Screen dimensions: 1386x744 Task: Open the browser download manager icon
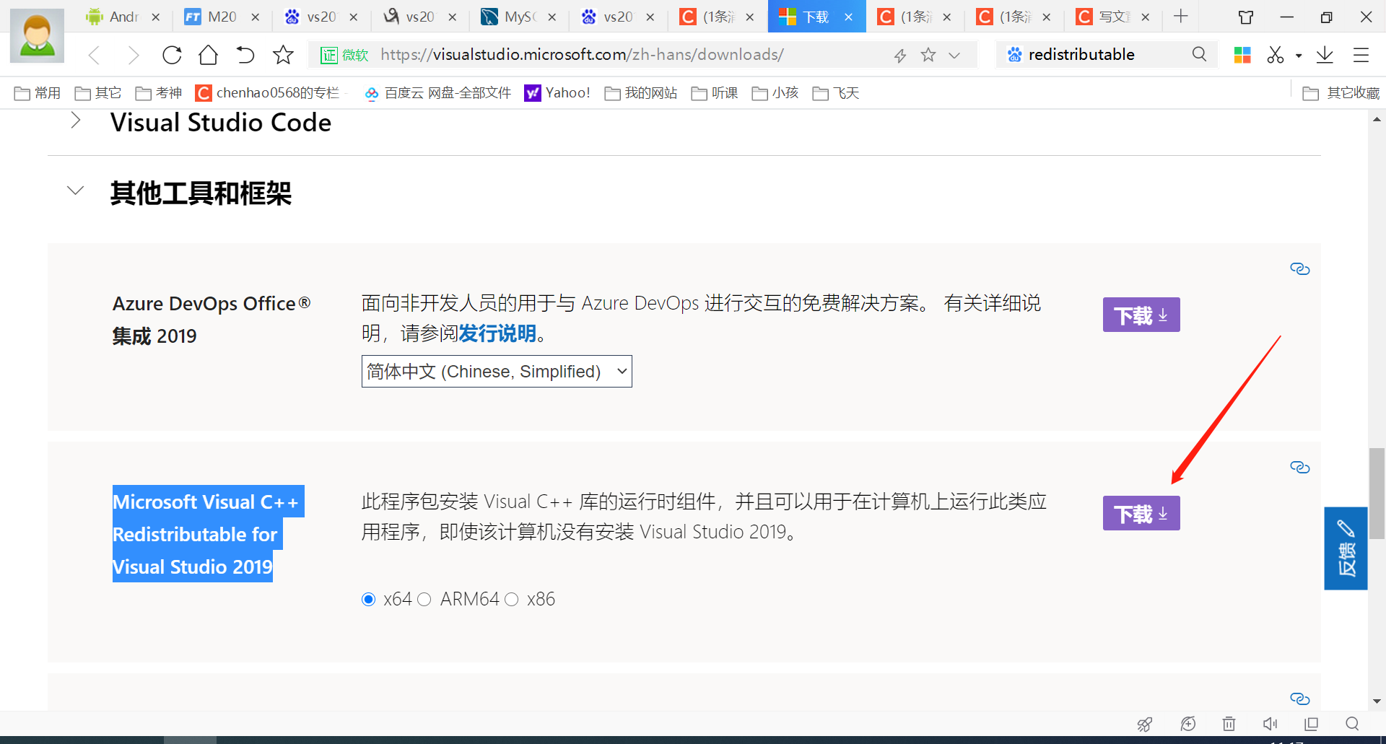pyautogui.click(x=1325, y=54)
